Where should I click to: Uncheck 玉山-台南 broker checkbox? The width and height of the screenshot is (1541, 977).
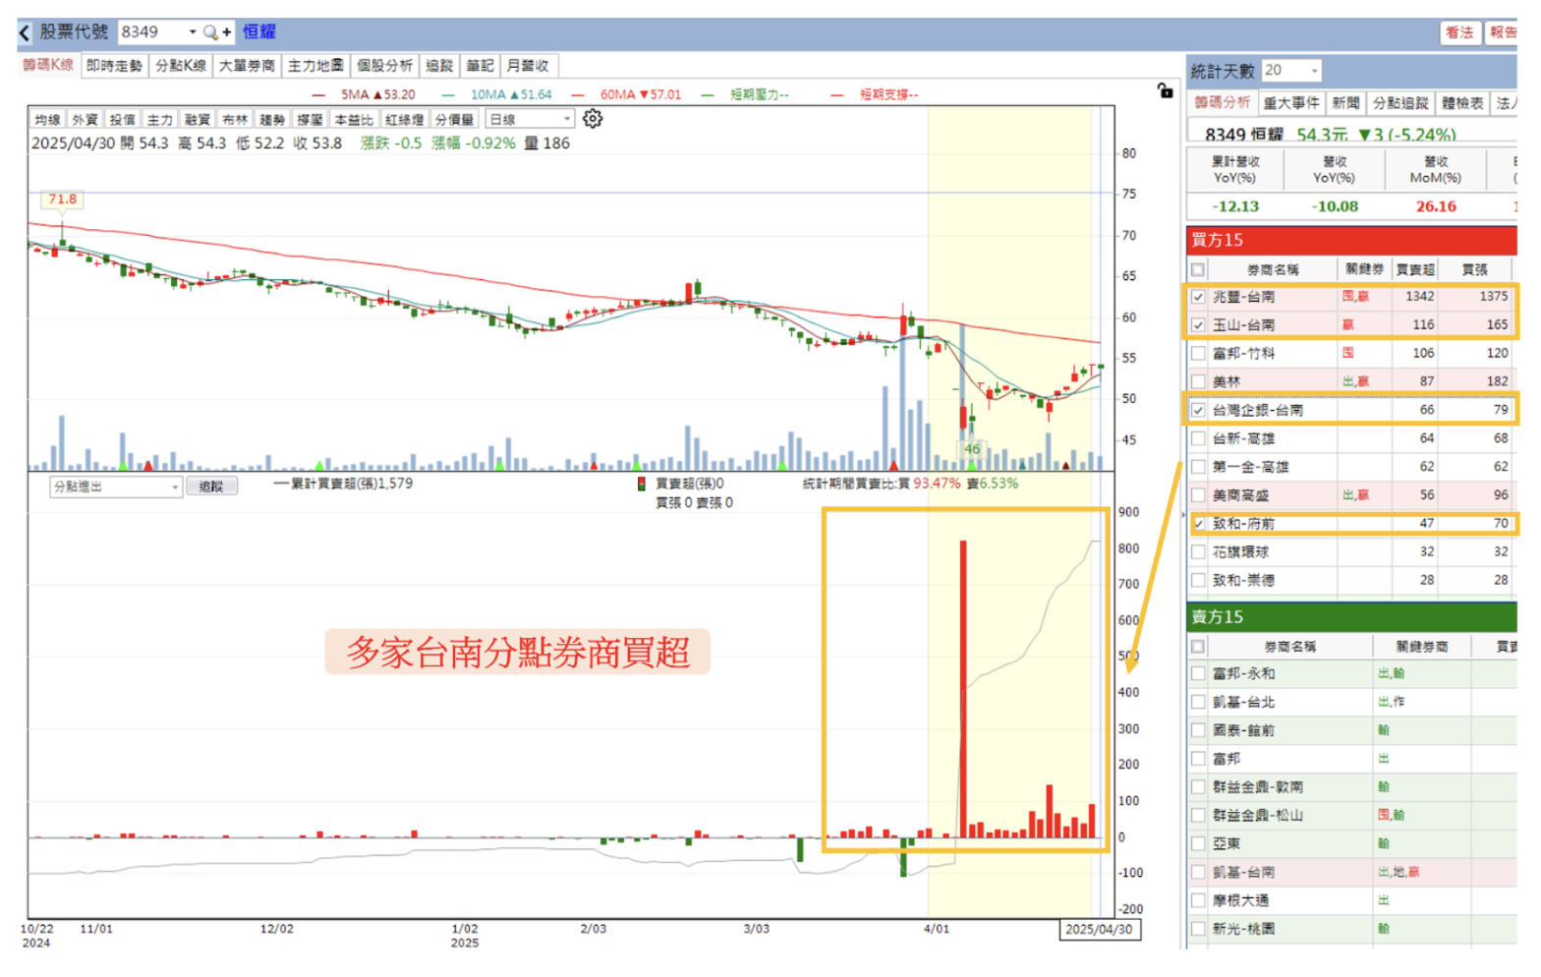1197,325
